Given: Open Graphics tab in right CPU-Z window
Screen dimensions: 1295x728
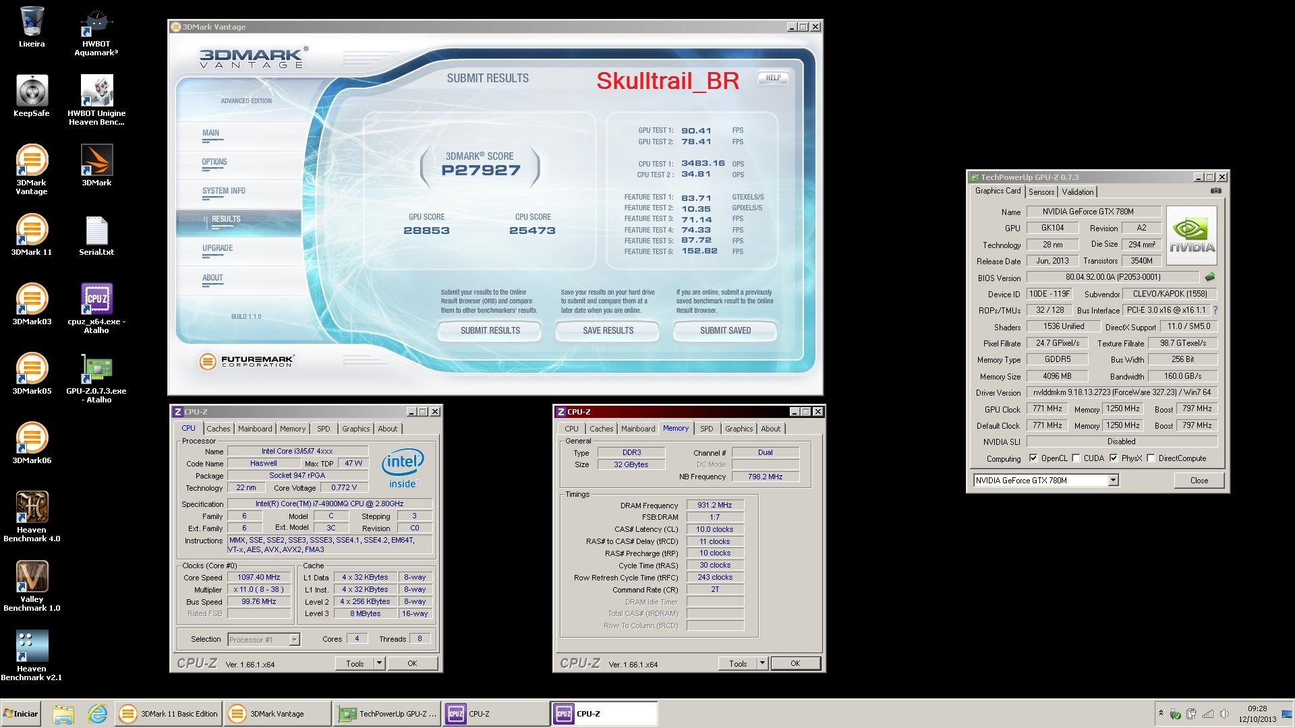Looking at the screenshot, I should (739, 429).
